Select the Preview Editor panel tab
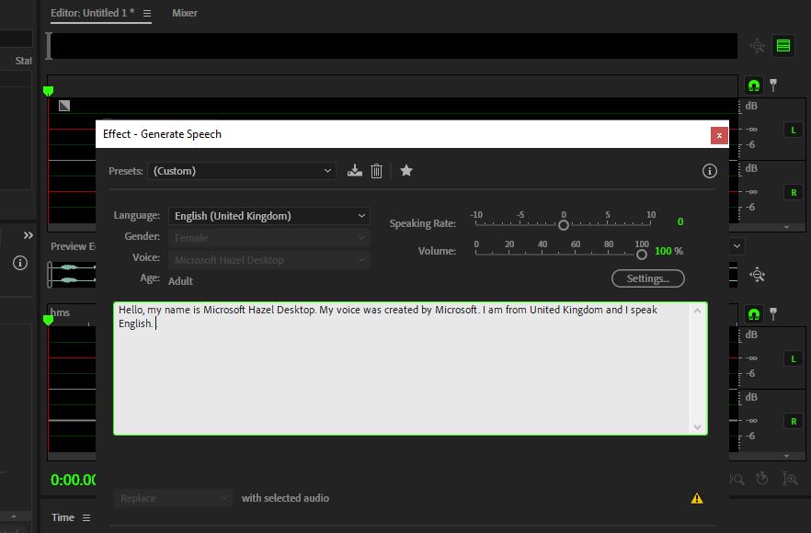 (73, 246)
